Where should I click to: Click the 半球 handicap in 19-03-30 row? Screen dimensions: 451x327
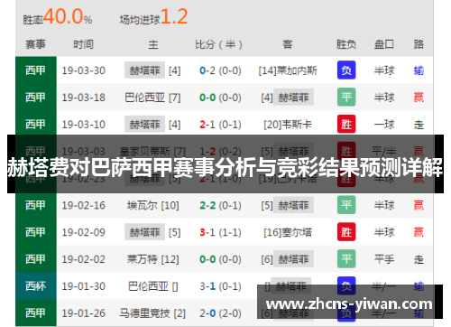(x=384, y=70)
